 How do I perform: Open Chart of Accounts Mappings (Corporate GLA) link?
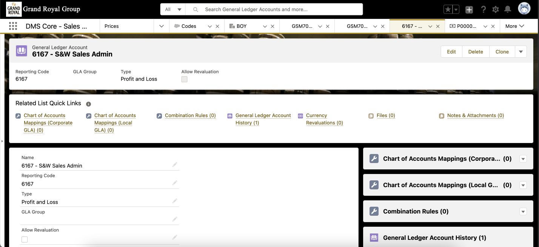click(48, 123)
